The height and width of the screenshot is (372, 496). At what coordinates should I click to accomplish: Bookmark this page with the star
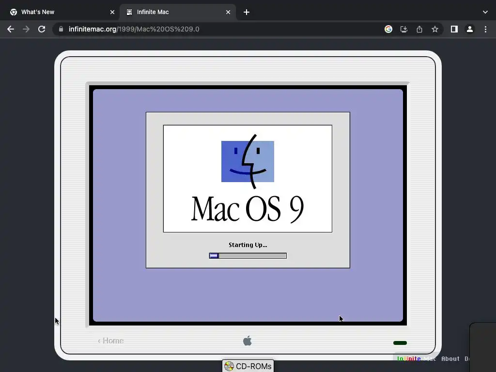435,29
